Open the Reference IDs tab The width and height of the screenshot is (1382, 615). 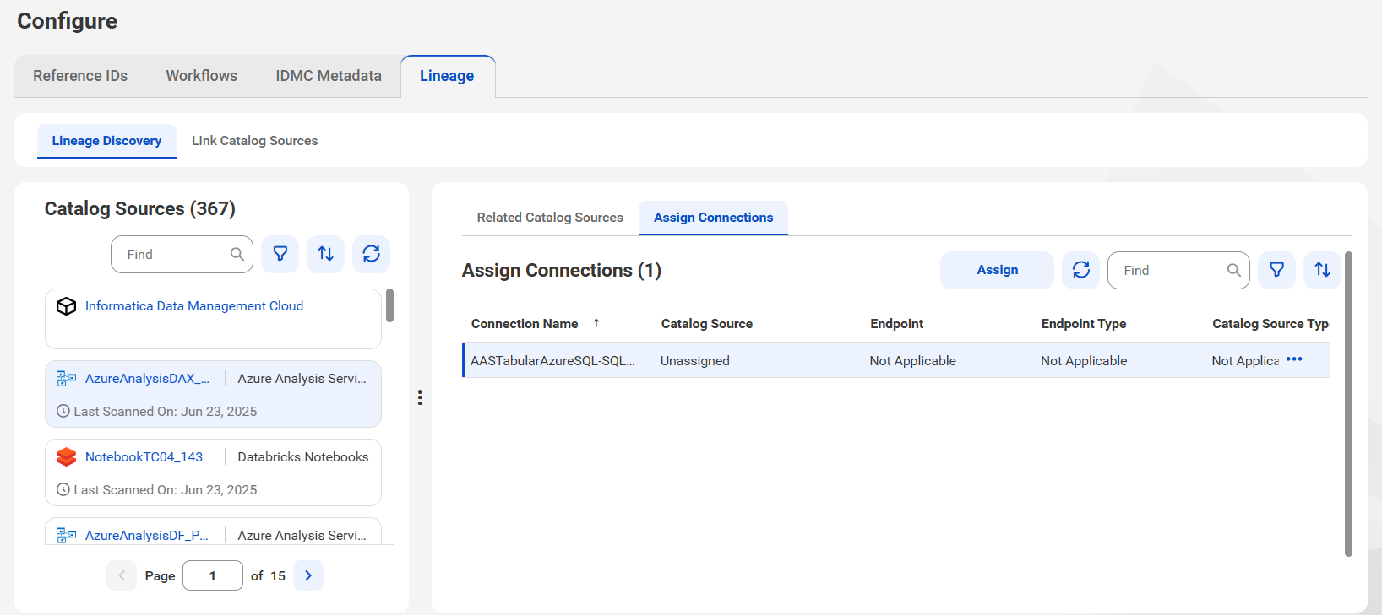coord(80,76)
